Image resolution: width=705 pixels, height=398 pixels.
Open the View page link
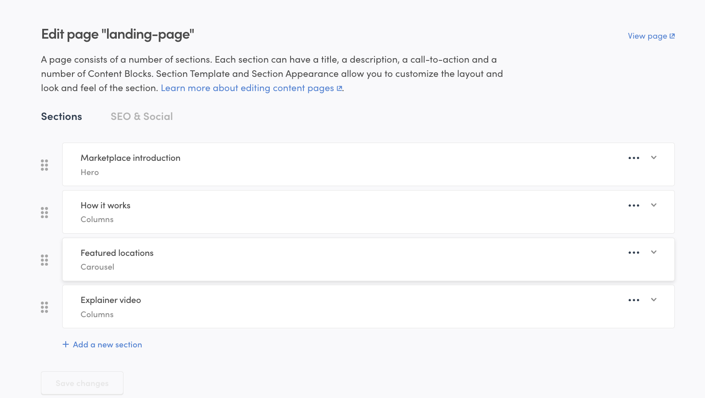(x=651, y=36)
